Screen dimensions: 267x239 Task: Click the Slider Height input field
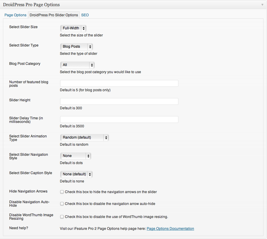click(119, 102)
